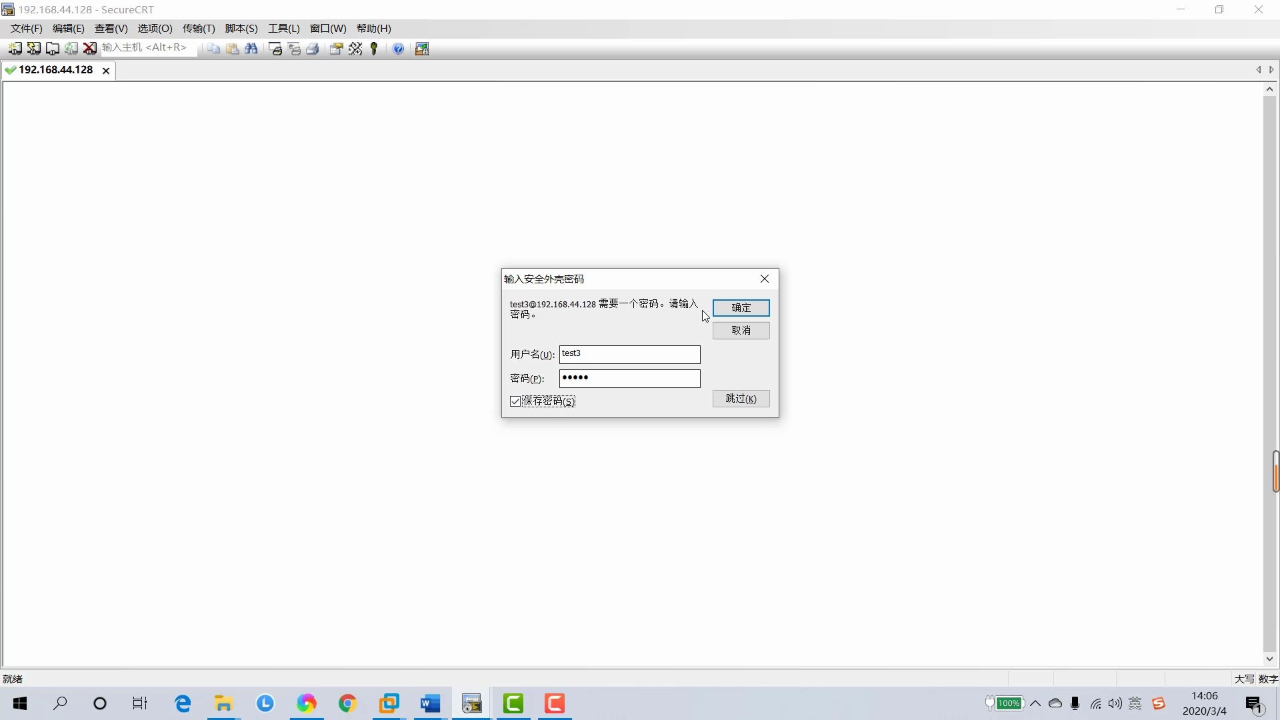Viewport: 1280px width, 720px height.
Task: Open the 脚本(S) menu
Action: point(241,29)
